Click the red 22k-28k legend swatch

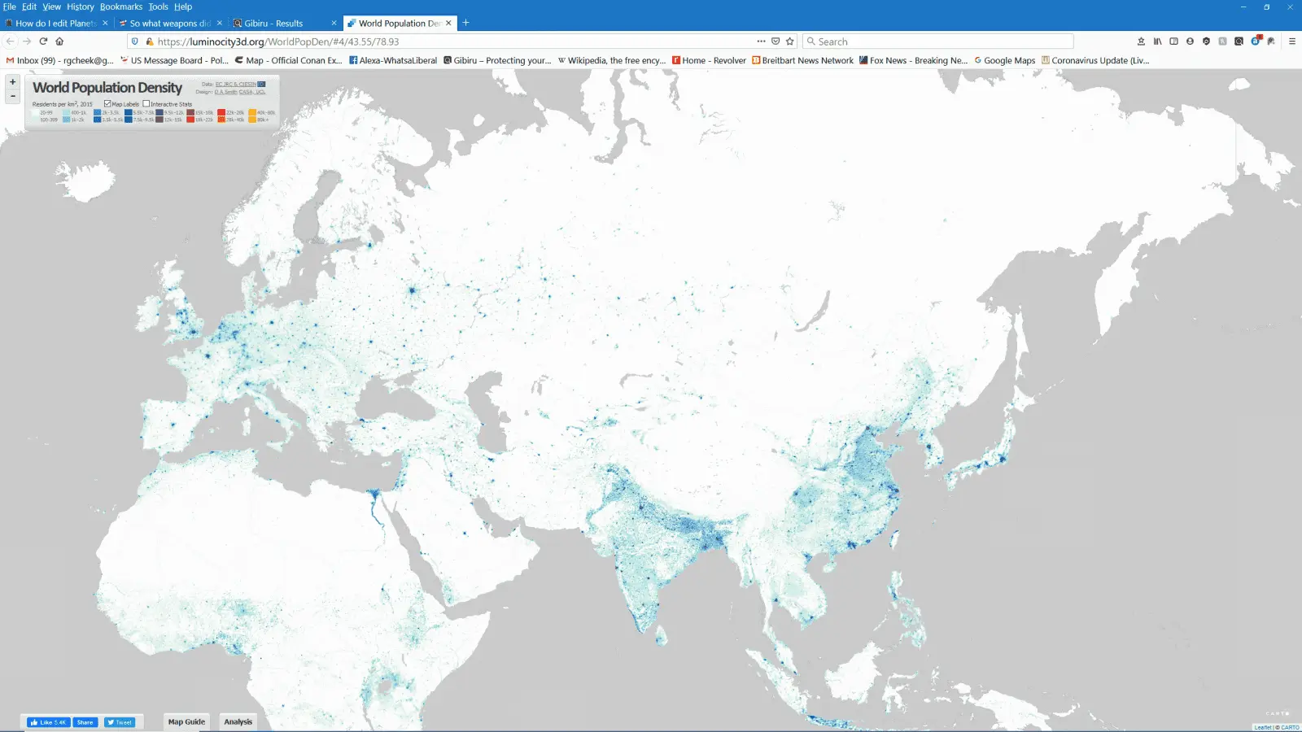click(221, 113)
